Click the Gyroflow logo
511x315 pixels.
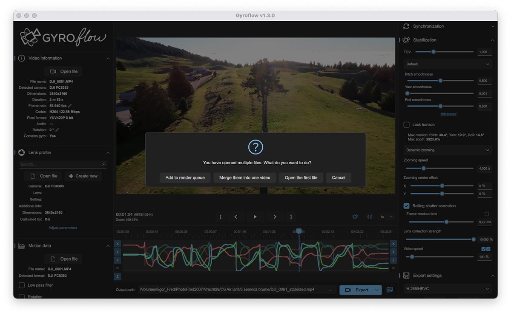63,37
